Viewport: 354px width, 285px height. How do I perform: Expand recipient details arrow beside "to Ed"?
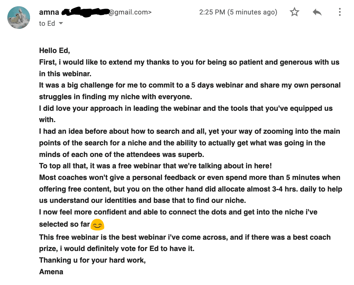coord(61,24)
